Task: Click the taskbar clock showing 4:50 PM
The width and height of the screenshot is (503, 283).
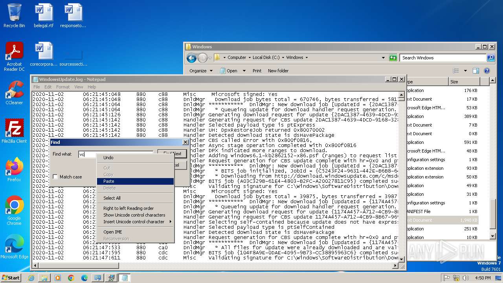Action: (x=483, y=278)
